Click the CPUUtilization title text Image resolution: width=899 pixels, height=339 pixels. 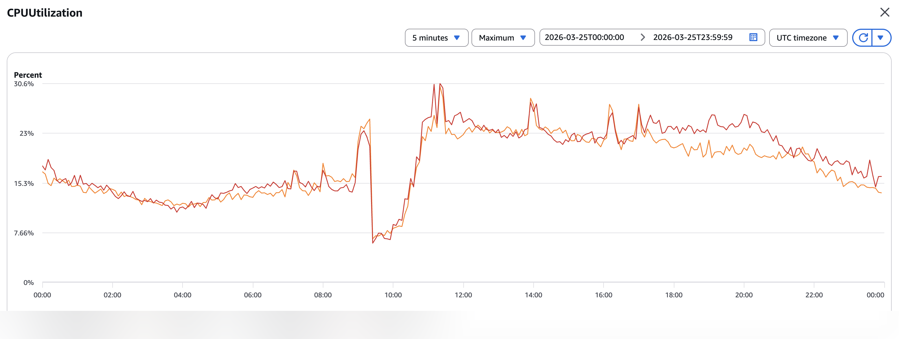[x=45, y=13]
